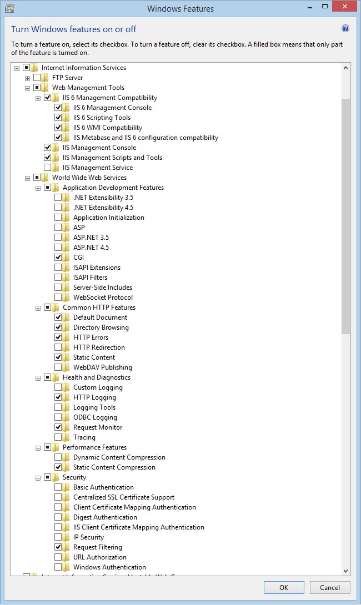The image size is (361, 605).
Task: Check the ASP.NET 4.5 checkbox
Action: [x=58, y=248]
